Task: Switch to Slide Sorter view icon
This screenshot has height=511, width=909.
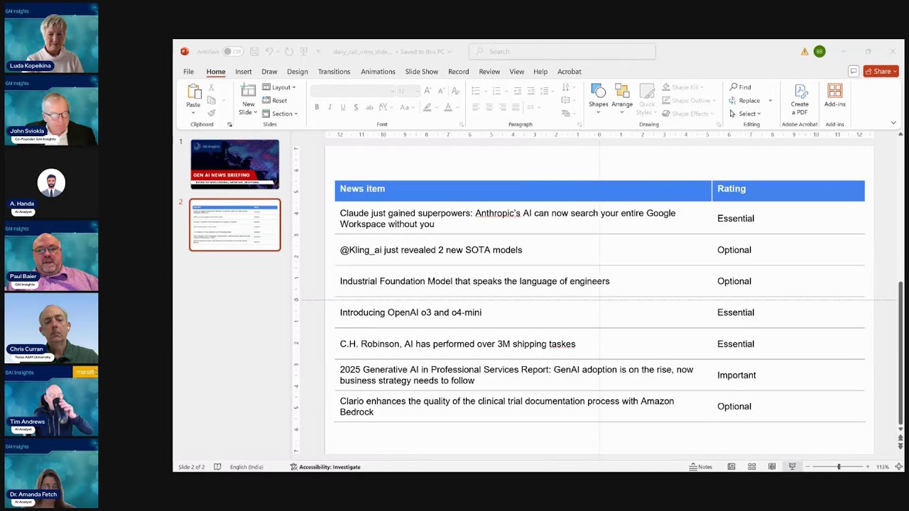Action: [x=751, y=467]
